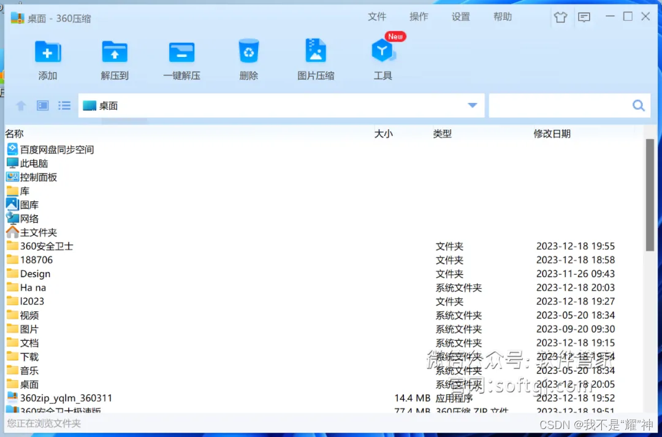Go up one folder with the arrow
This screenshot has height=437, width=662.
(21, 105)
